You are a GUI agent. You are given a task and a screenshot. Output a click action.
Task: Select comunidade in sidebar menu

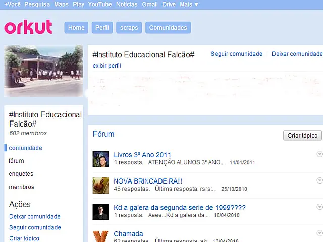25,148
